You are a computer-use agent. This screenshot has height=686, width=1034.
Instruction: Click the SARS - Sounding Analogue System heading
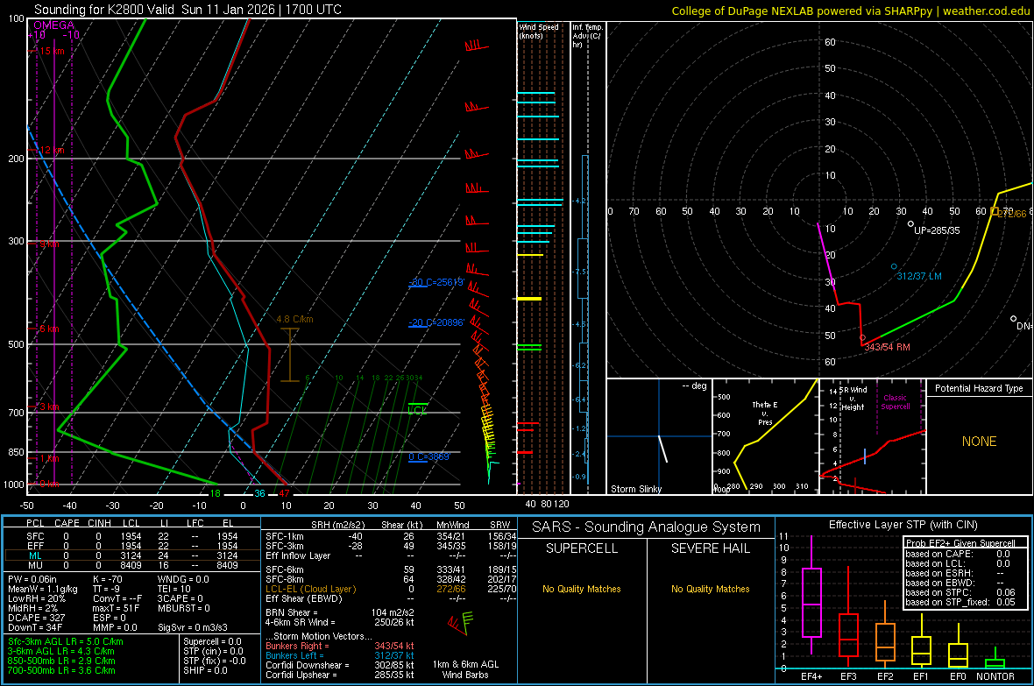(x=646, y=527)
